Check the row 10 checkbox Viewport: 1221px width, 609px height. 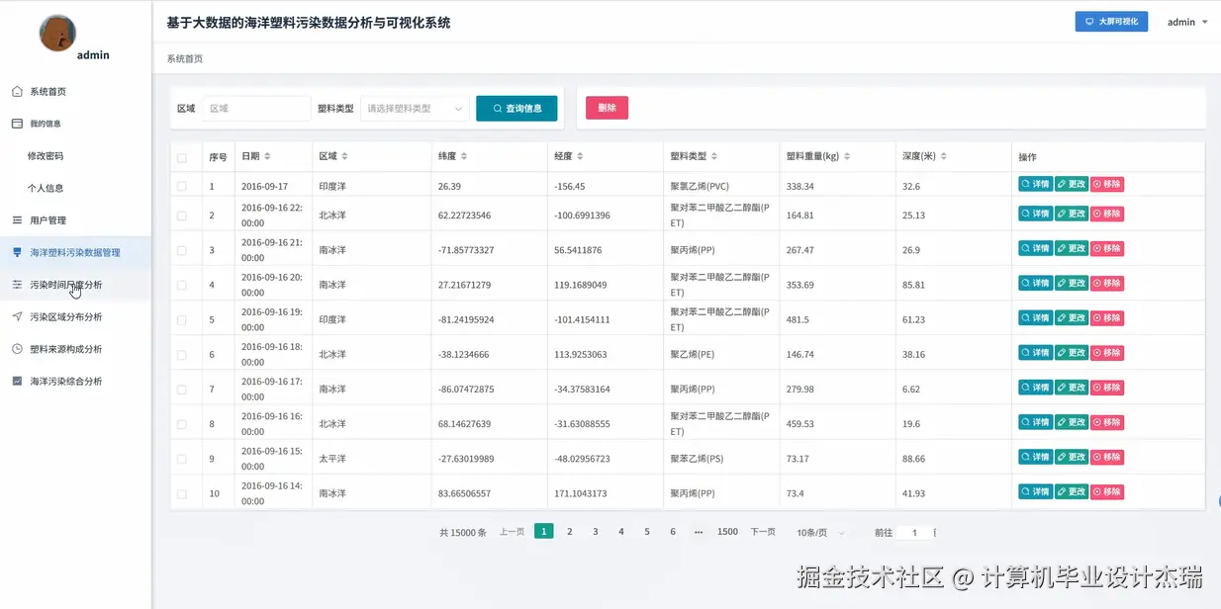point(181,493)
